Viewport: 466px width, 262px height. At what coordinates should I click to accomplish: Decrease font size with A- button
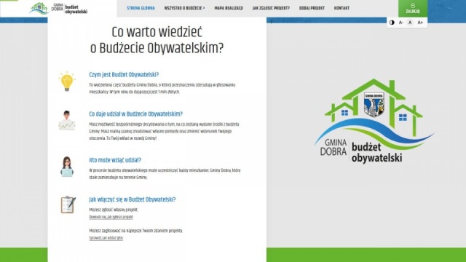coord(401,23)
